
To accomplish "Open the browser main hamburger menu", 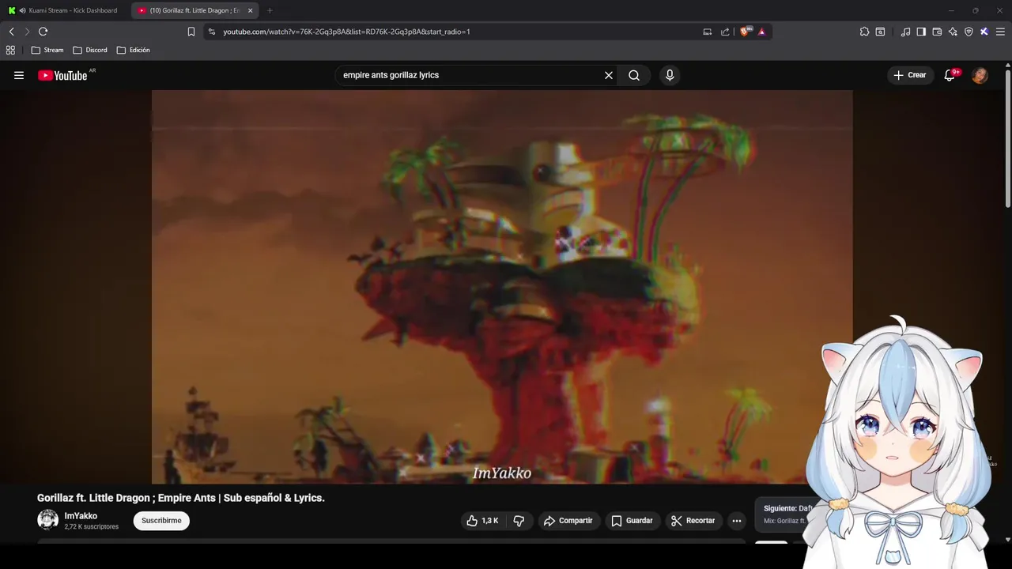I will tap(1000, 32).
